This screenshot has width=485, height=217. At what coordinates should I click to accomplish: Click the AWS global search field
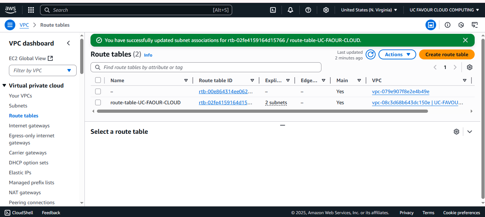[136, 10]
